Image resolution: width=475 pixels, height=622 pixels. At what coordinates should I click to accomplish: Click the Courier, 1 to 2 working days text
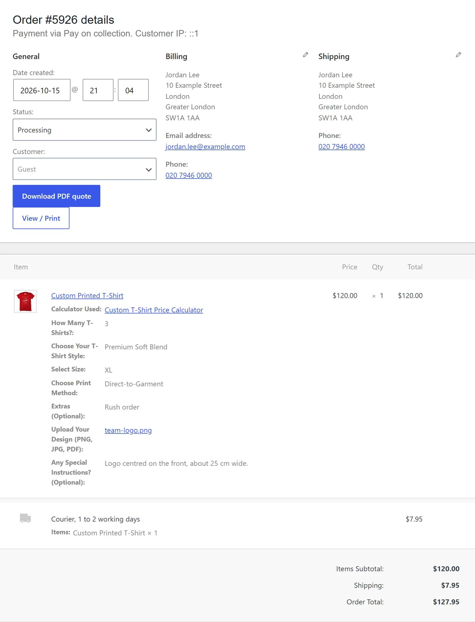point(96,519)
